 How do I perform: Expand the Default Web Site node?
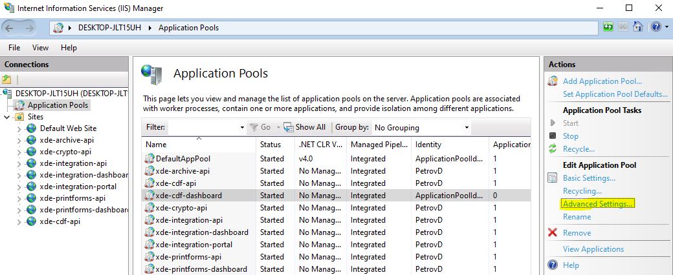point(19,128)
